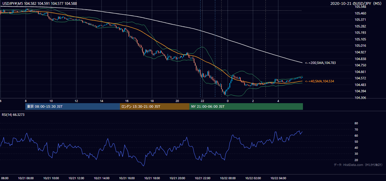Click the 10/21 22:00 time label
Screen dimensions: 386x181
(x=202, y=178)
